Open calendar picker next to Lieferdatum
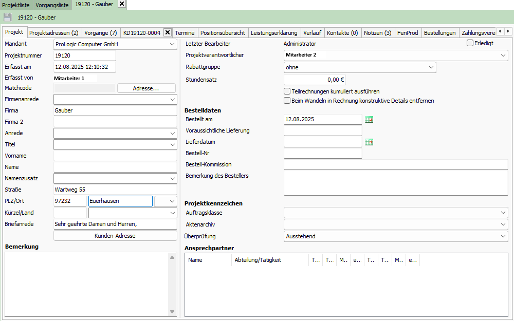Image resolution: width=514 pixels, height=321 pixels. [369, 142]
